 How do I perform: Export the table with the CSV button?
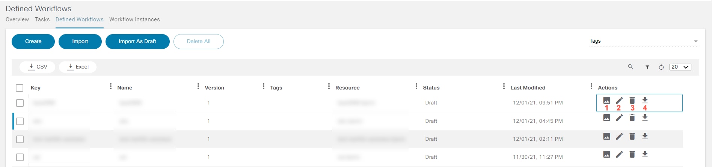tap(38, 67)
